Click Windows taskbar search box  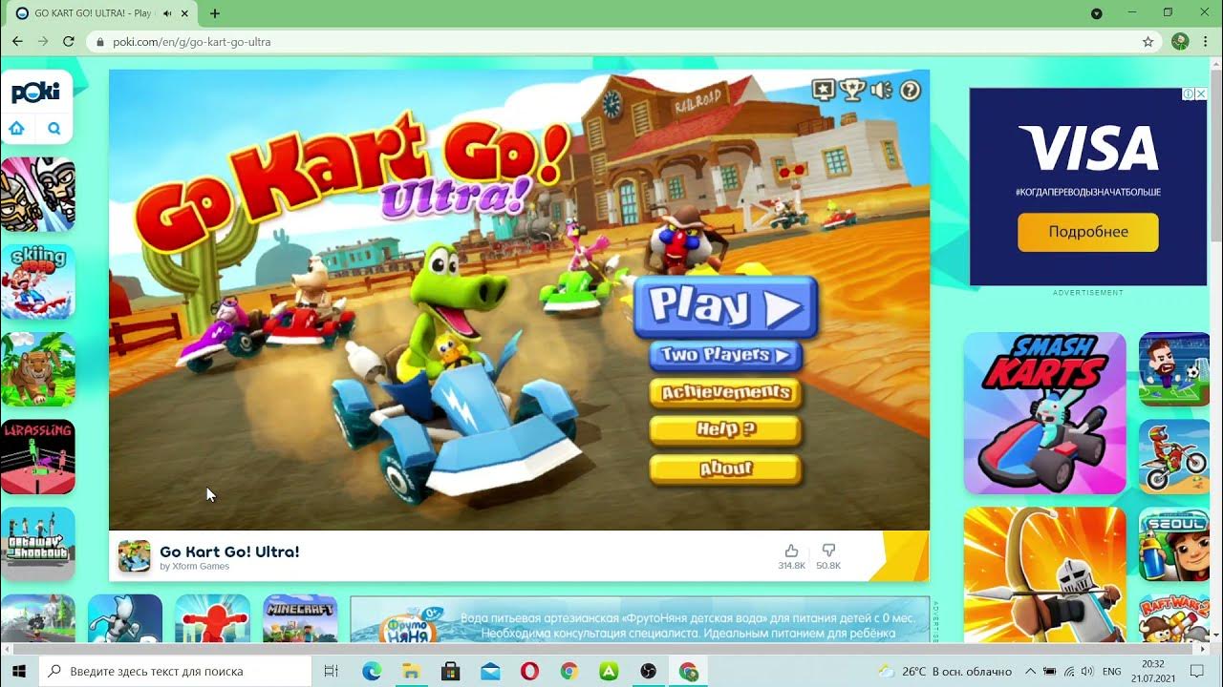click(175, 671)
